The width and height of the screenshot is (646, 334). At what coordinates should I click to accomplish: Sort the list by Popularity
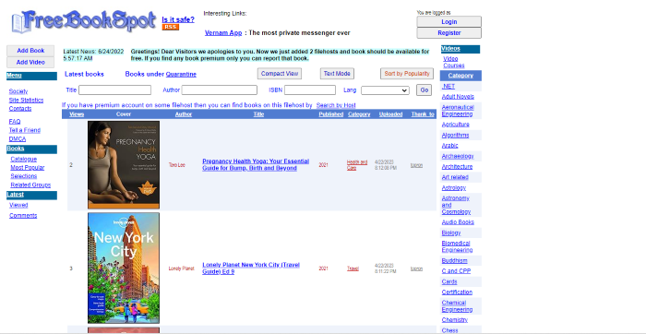pos(407,73)
